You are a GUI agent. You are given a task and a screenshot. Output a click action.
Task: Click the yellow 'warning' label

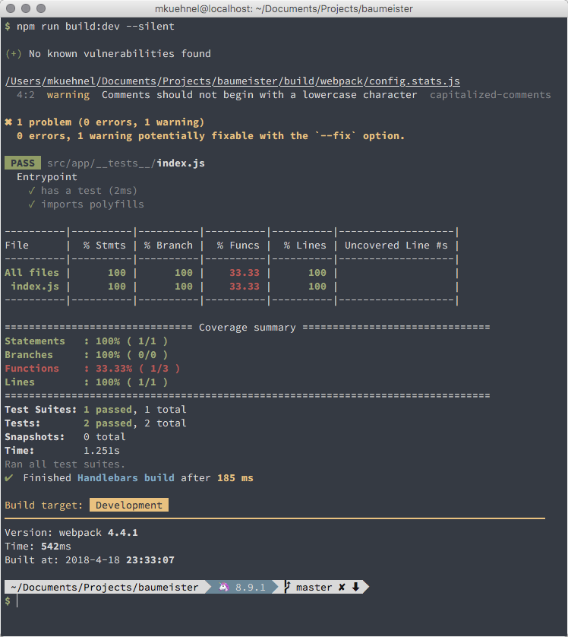[68, 95]
